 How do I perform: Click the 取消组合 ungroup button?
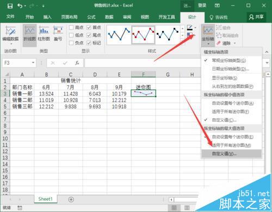pyautogui.click(x=227, y=35)
